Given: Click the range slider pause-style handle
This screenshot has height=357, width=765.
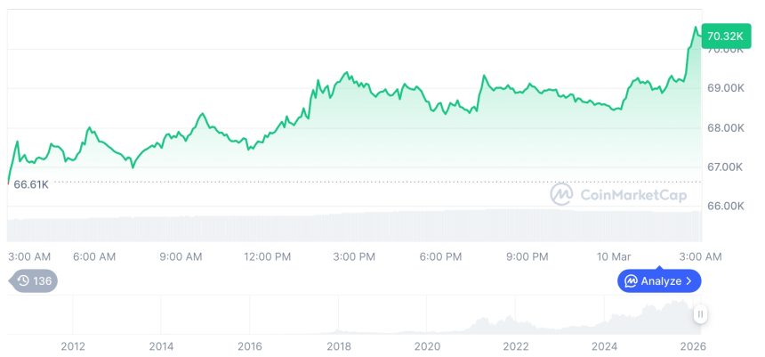Looking at the screenshot, I should point(701,314).
